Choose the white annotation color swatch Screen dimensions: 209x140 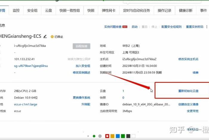[x=133, y=136]
